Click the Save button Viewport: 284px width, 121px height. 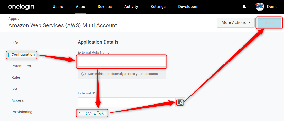269,22
